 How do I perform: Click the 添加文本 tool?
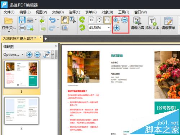coord(152,23)
